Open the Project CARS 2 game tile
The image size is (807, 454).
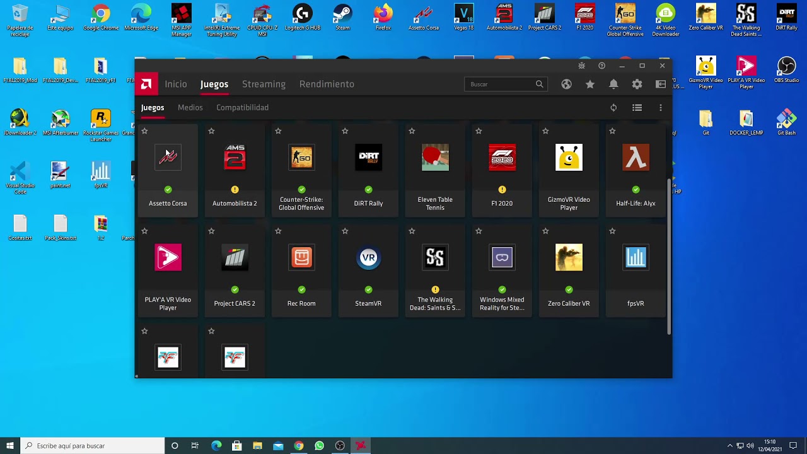[235, 270]
